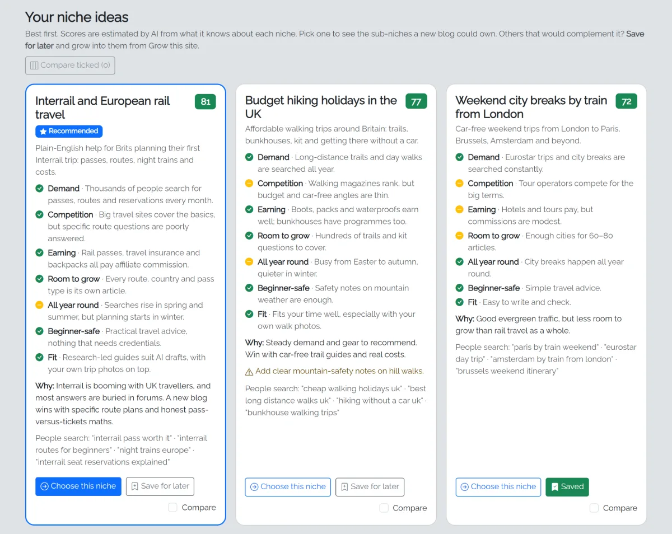Click yellow icon beside Interrail All year round
The image size is (672, 534).
pyautogui.click(x=39, y=305)
